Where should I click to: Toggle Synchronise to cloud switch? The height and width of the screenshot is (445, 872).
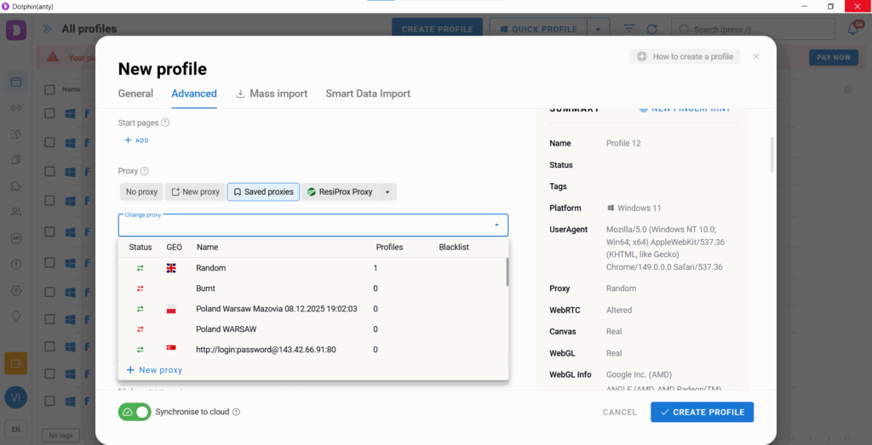[135, 412]
